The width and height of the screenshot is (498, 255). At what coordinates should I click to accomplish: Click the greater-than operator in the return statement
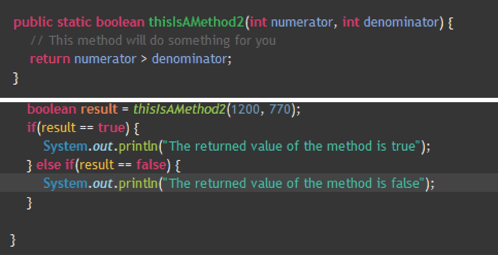[x=144, y=59]
